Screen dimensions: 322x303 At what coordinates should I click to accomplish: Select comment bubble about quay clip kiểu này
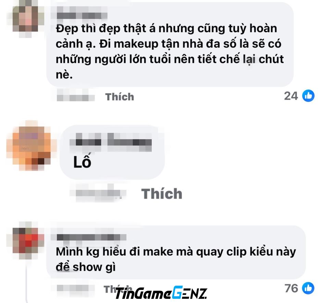(x=176, y=252)
